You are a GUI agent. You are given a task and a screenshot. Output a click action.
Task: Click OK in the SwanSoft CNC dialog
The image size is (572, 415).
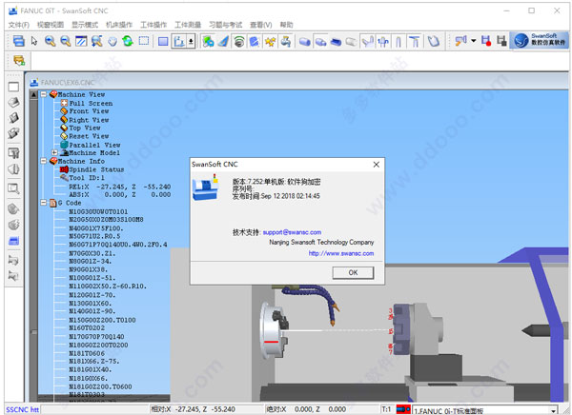point(353,272)
